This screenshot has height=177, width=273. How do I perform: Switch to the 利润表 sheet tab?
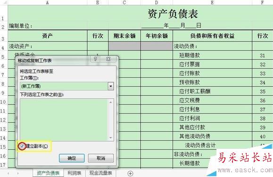pos(74,173)
